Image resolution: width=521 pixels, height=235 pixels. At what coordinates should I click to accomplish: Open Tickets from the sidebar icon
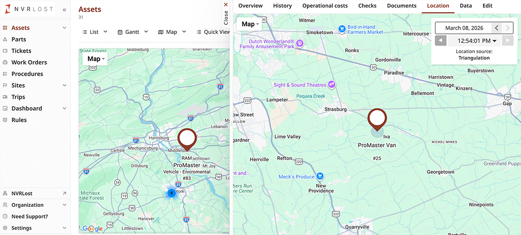(5, 51)
